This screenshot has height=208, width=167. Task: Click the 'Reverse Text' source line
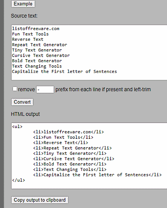(28, 39)
